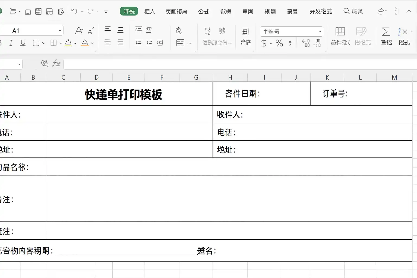417x278 pixels.
Task: Click the formula bar input field
Action: coord(239,64)
